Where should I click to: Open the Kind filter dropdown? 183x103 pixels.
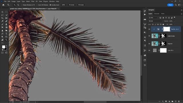153,18
